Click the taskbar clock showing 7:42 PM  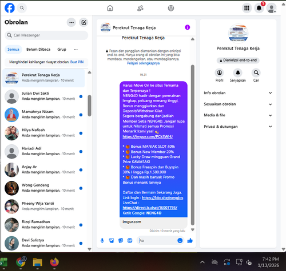pyautogui.click(x=268, y=262)
